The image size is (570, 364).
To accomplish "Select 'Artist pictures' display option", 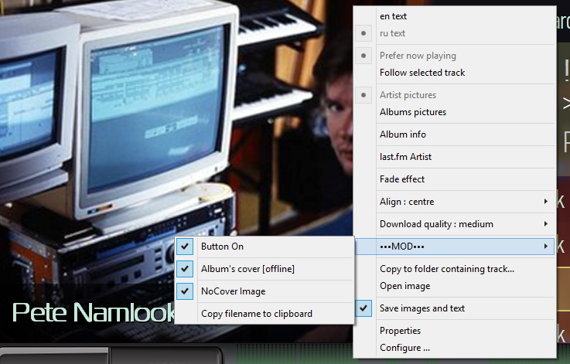I will tap(455, 95).
